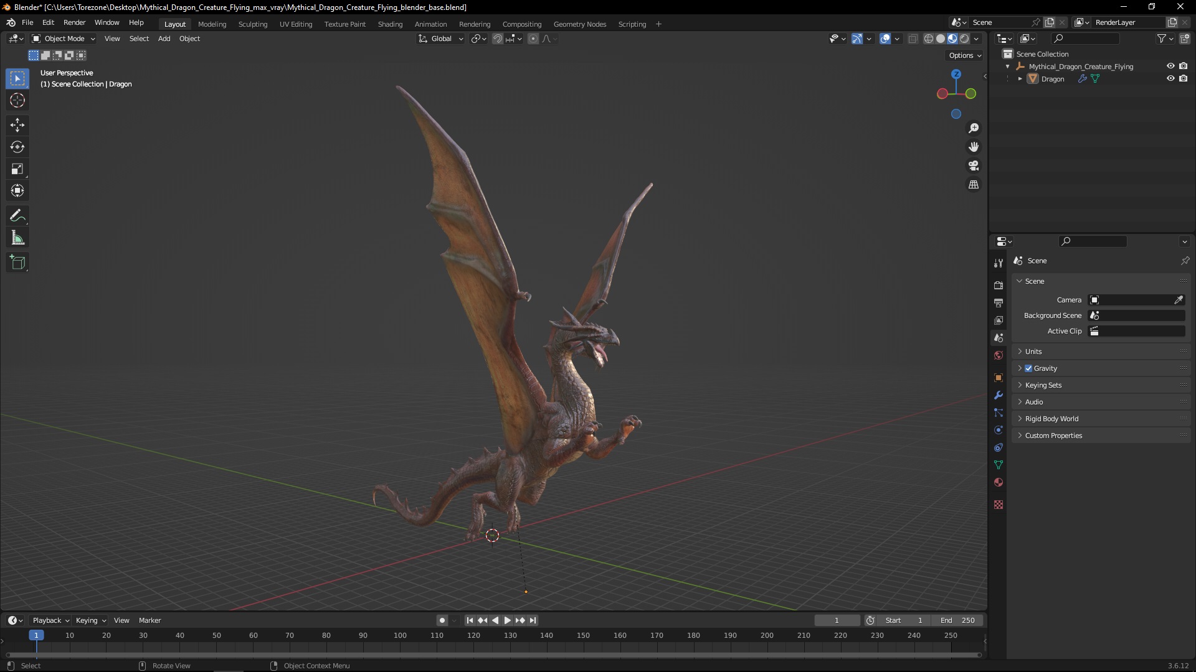Select the Transform tool
1196x672 pixels.
click(x=17, y=190)
